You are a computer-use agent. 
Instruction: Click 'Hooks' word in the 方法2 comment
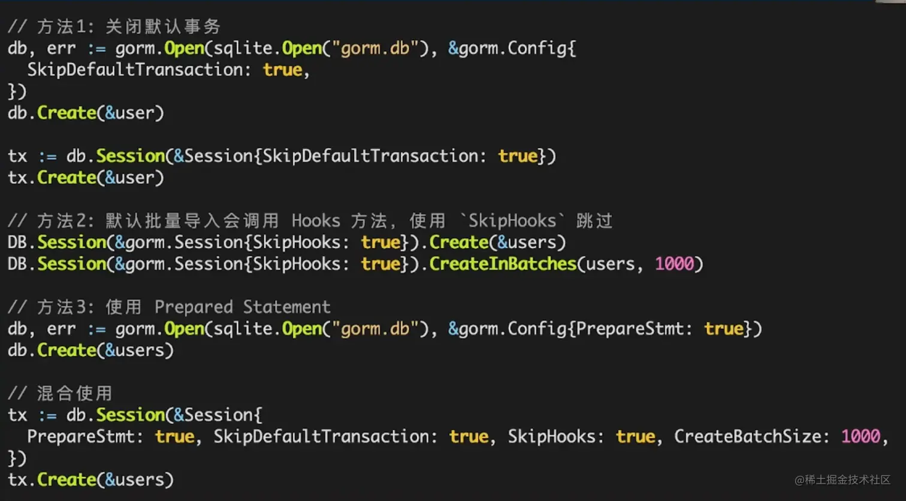coord(316,221)
